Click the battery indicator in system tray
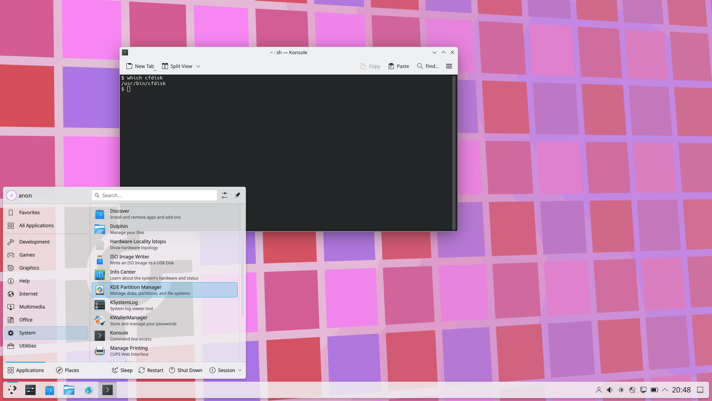This screenshot has width=712, height=401. coord(655,390)
